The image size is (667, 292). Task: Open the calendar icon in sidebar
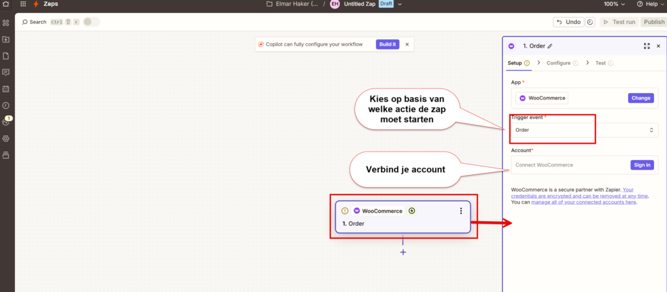pos(5,89)
